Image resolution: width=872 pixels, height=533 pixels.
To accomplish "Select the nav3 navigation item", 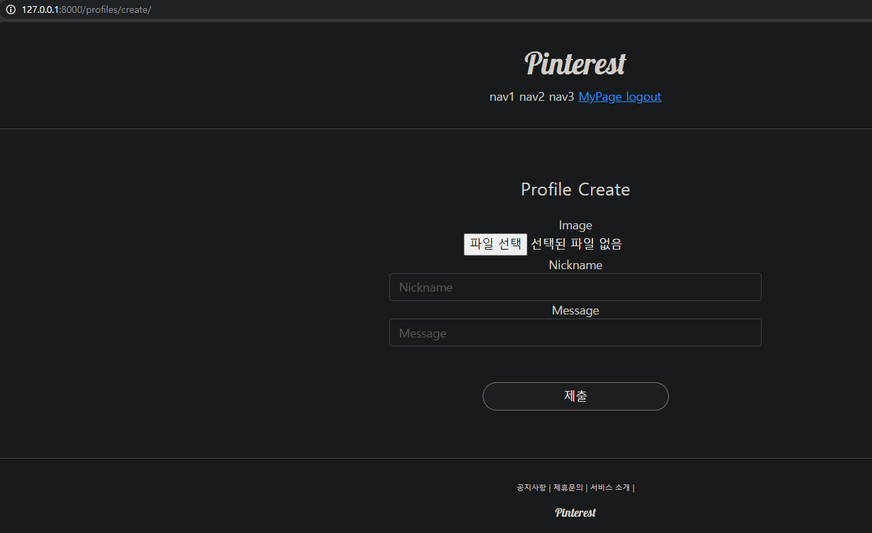I will [x=561, y=97].
